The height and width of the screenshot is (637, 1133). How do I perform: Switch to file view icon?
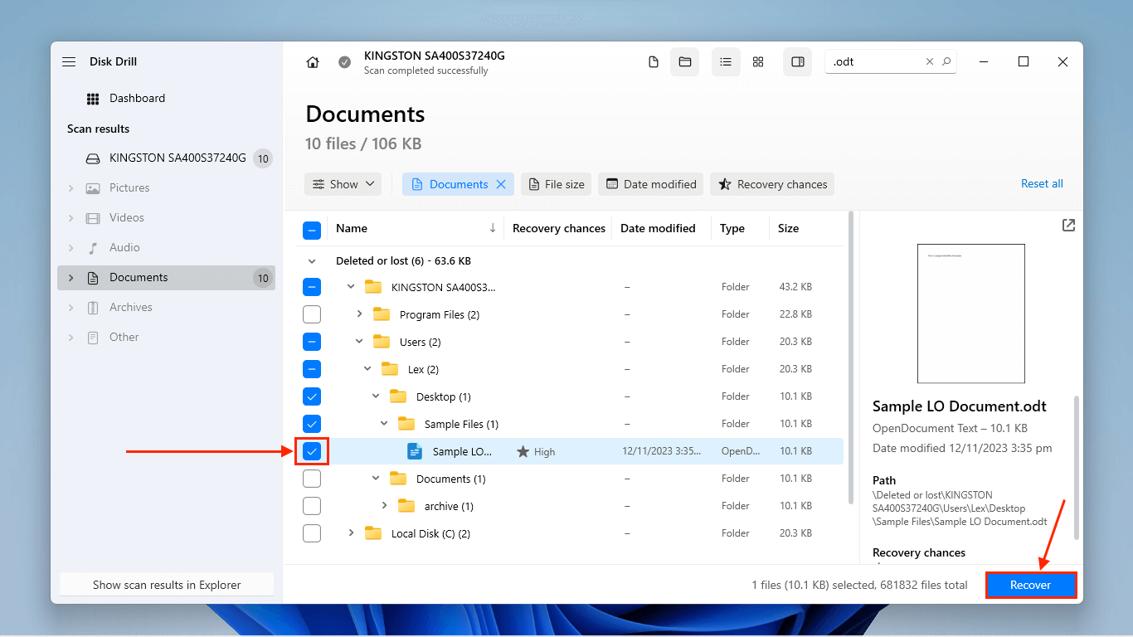[654, 62]
